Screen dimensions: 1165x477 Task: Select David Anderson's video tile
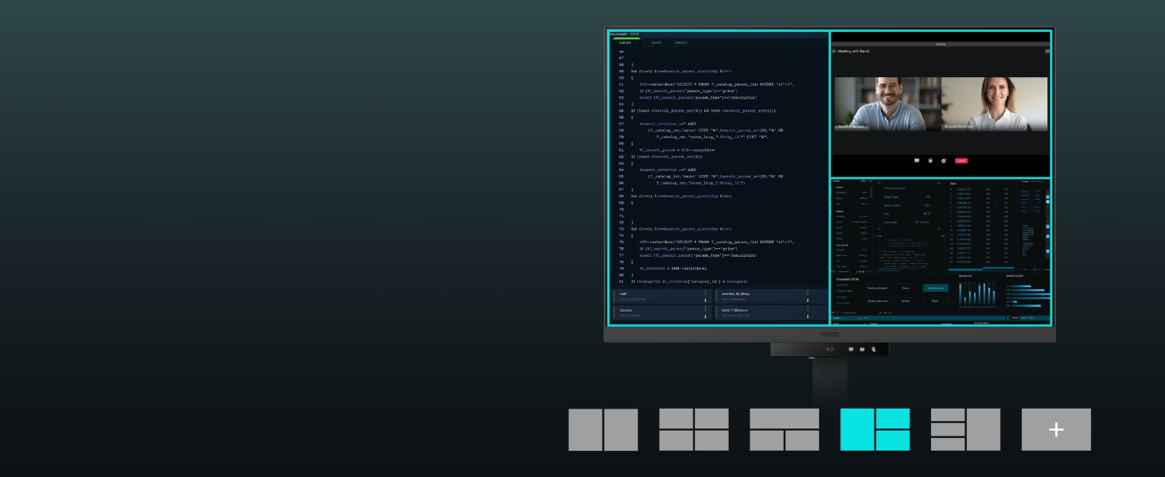point(887,103)
